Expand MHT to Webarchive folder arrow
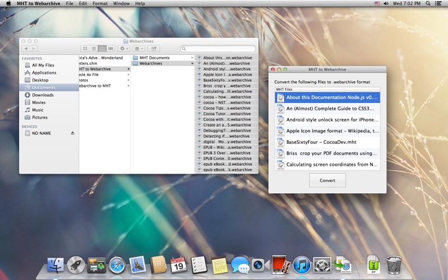Screen dimensions: 448x280 click(129, 69)
